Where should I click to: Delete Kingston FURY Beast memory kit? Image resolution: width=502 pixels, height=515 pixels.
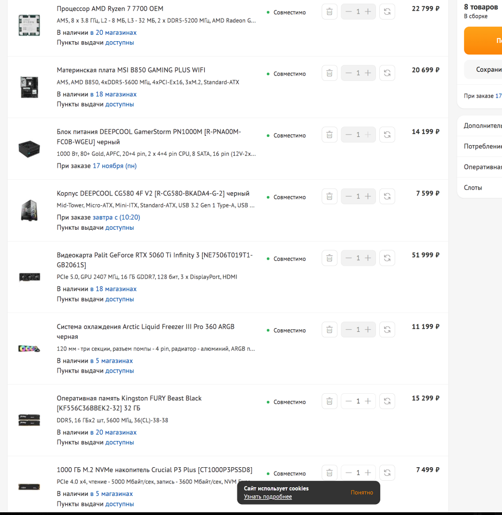coord(329,401)
